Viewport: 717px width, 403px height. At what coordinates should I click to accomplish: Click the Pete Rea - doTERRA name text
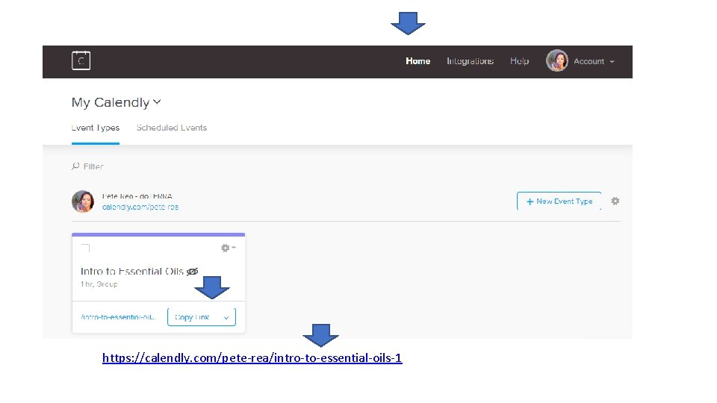(x=137, y=196)
